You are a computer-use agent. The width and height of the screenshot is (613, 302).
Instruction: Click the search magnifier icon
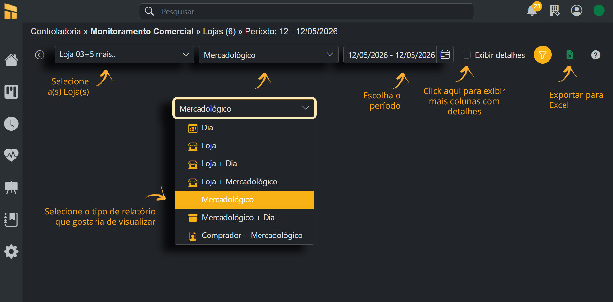(x=149, y=12)
